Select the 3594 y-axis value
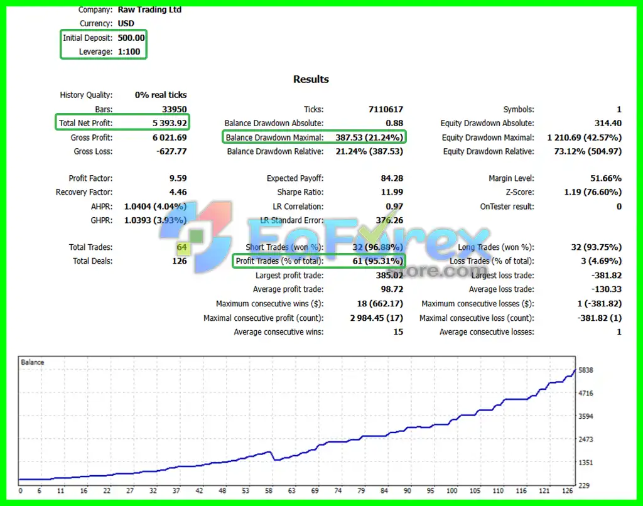This screenshot has height=506, width=643. [586, 416]
